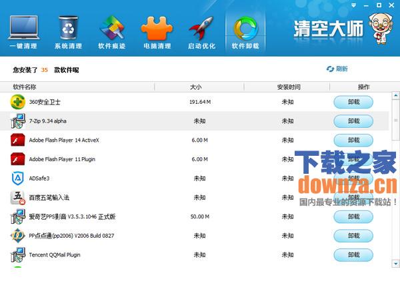Click the ADSafe3 shield icon
This screenshot has width=400, height=285.
point(17,178)
